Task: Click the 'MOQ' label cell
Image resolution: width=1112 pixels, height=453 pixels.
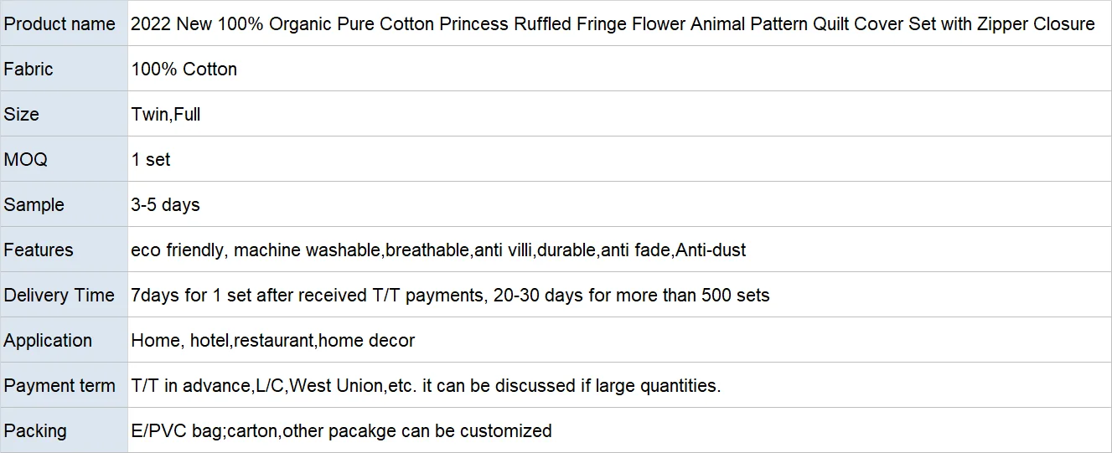Action: (64, 159)
